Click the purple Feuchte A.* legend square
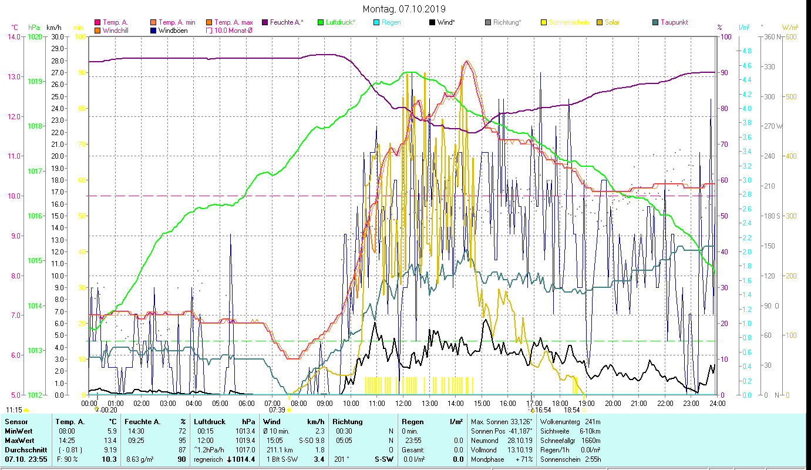 tap(265, 22)
